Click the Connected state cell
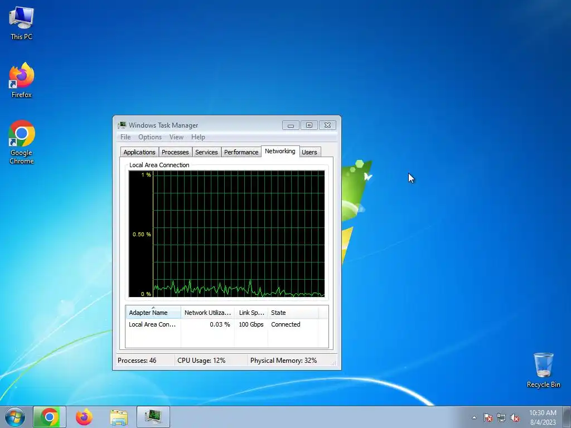This screenshot has height=428, width=571. point(285,324)
